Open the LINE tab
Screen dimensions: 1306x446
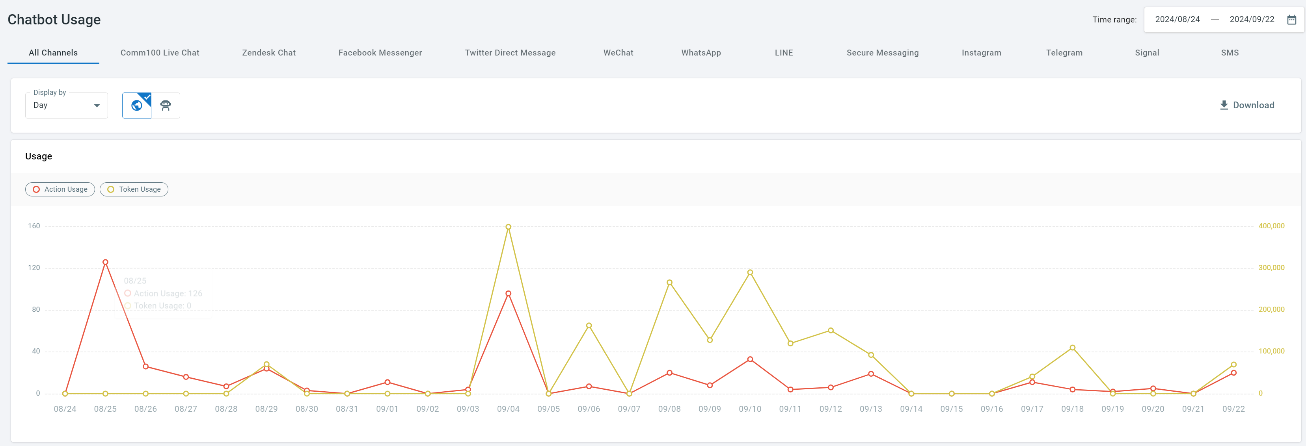(784, 53)
